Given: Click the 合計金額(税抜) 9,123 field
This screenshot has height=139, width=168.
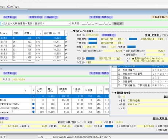Looking at the screenshot, I should [x=156, y=51].
